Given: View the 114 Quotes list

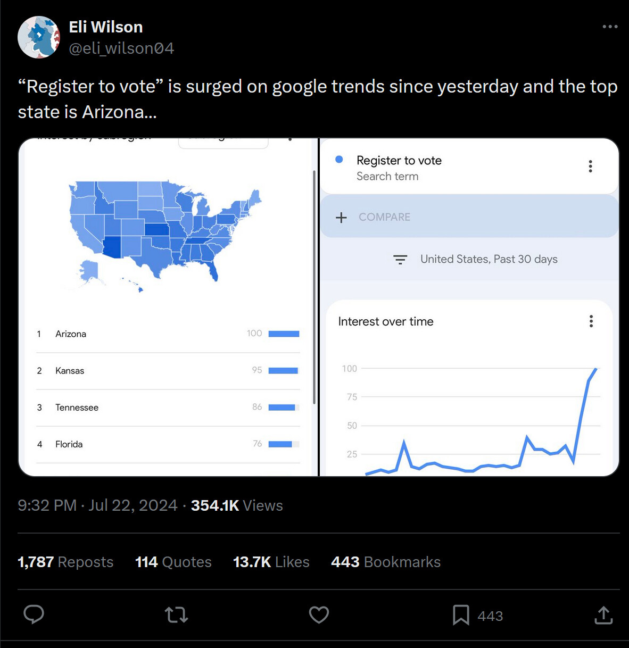Looking at the screenshot, I should 173,562.
